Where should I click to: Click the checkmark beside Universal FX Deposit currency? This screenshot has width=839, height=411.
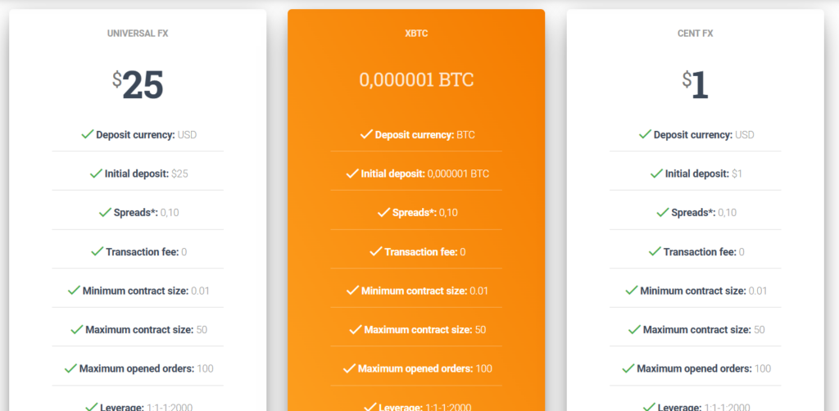point(87,134)
